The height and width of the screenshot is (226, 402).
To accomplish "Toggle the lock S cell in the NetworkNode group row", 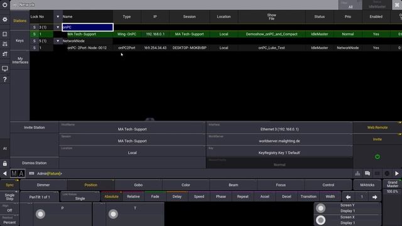I will click(35, 41).
